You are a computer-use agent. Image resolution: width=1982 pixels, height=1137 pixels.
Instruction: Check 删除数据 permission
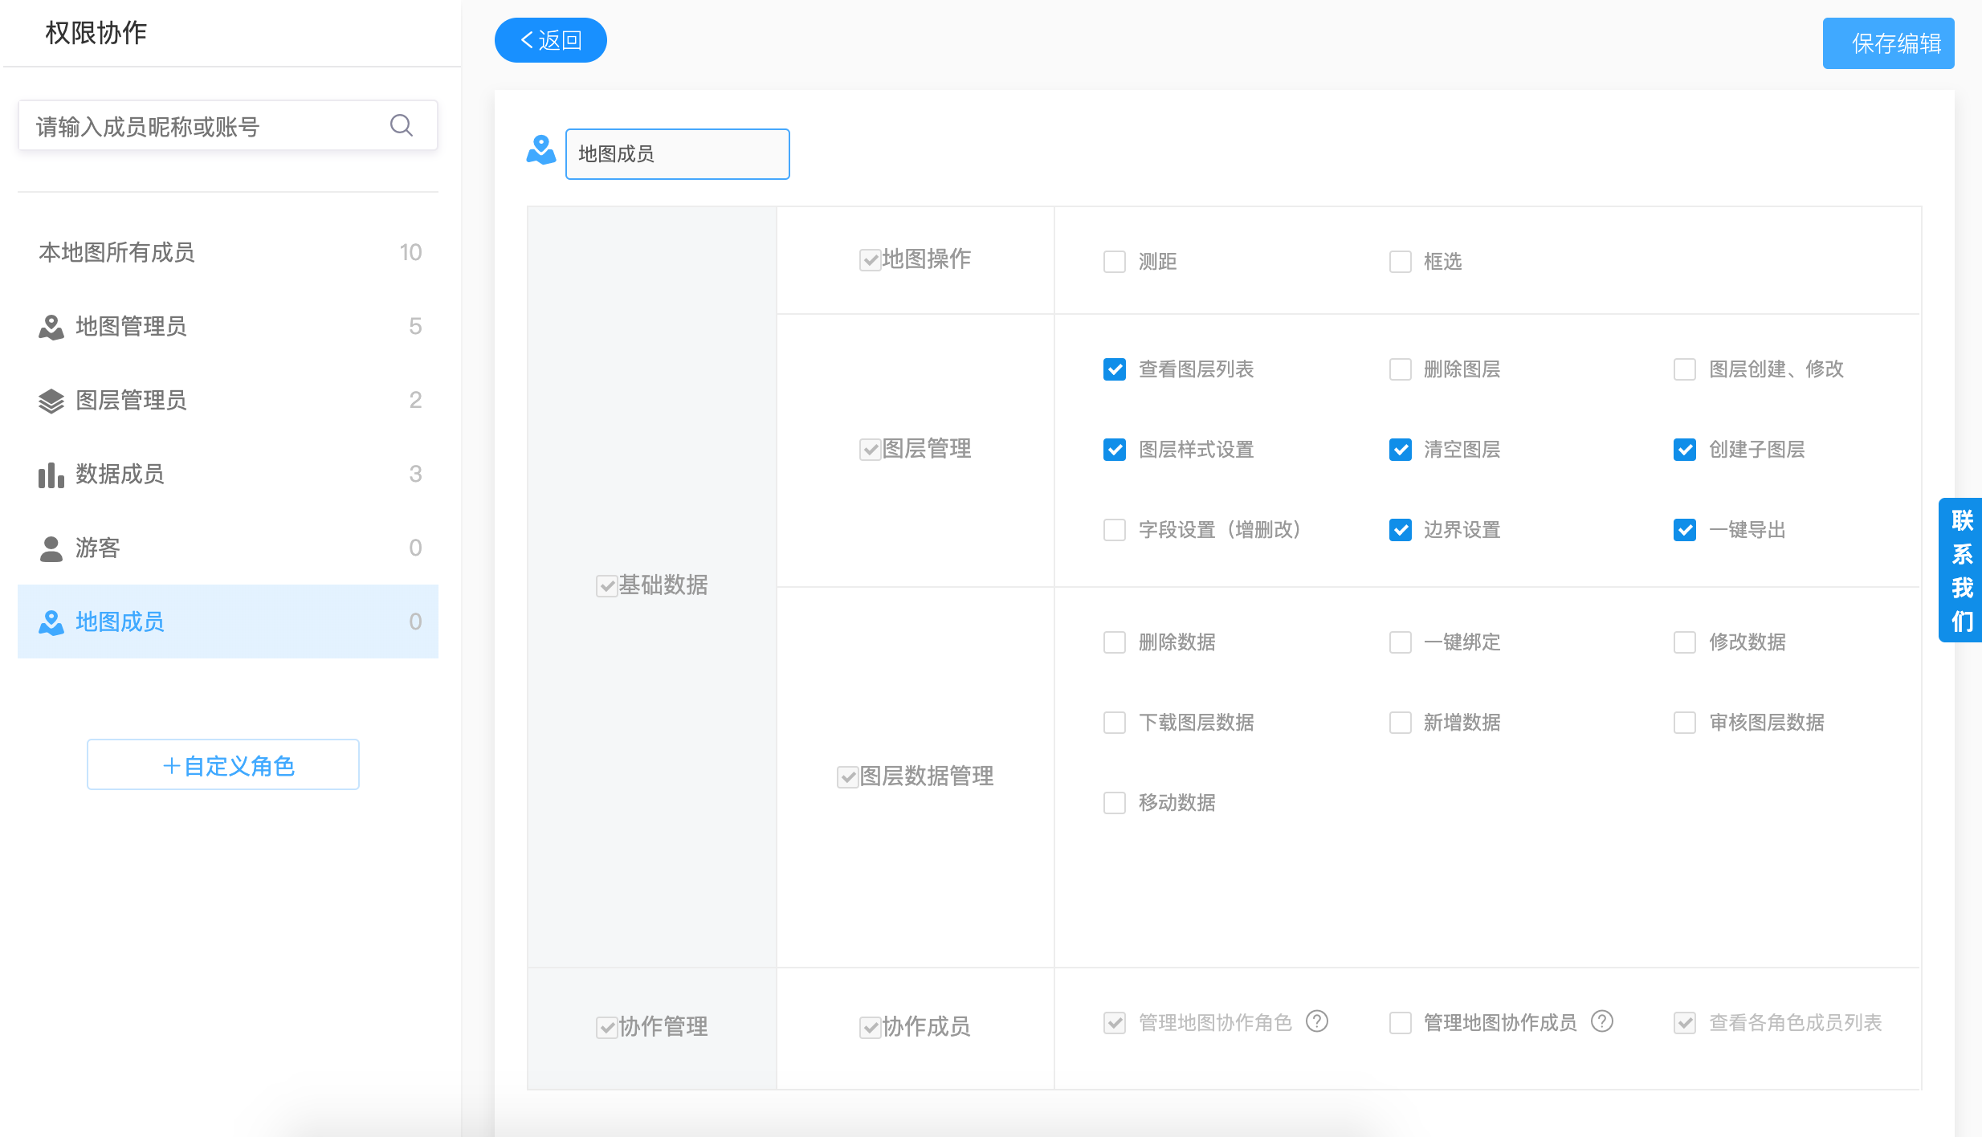[1115, 642]
